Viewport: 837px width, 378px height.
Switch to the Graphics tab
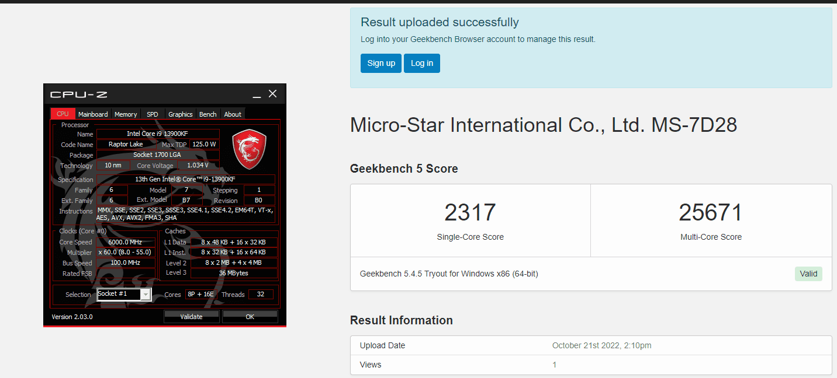(x=181, y=114)
